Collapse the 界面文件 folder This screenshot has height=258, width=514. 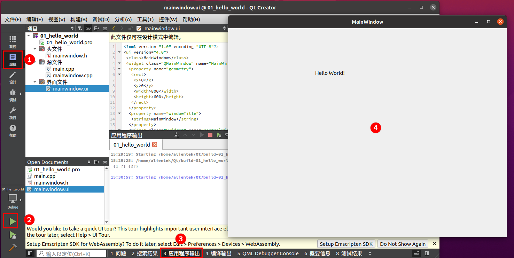click(35, 82)
